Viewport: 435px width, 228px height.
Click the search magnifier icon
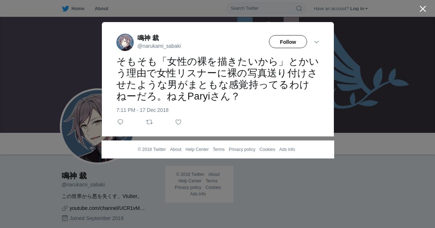(x=299, y=8)
